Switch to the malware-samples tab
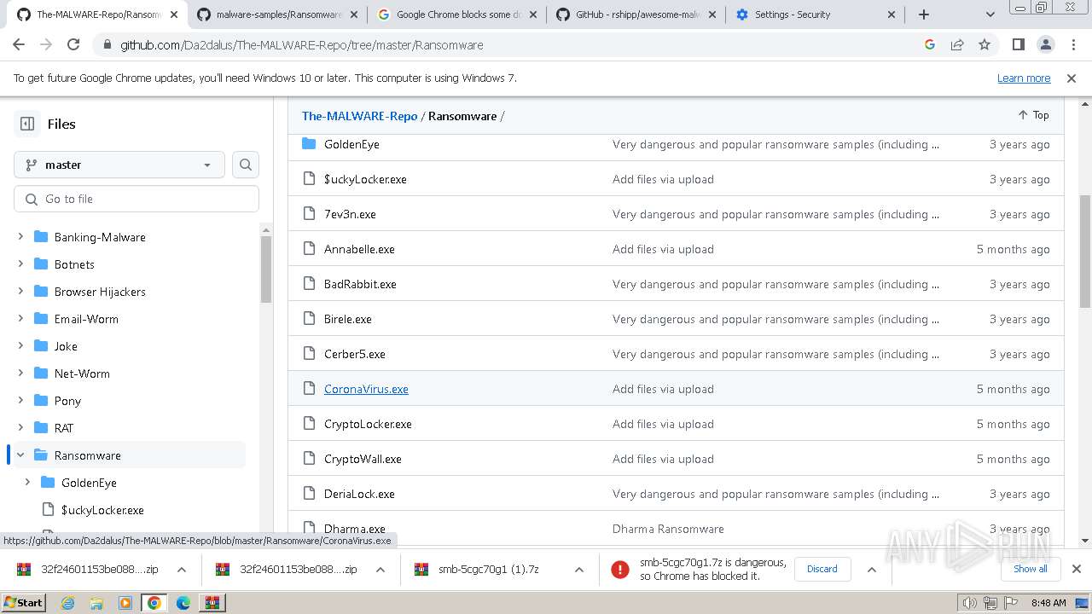The height and width of the screenshot is (614, 1092). click(277, 14)
